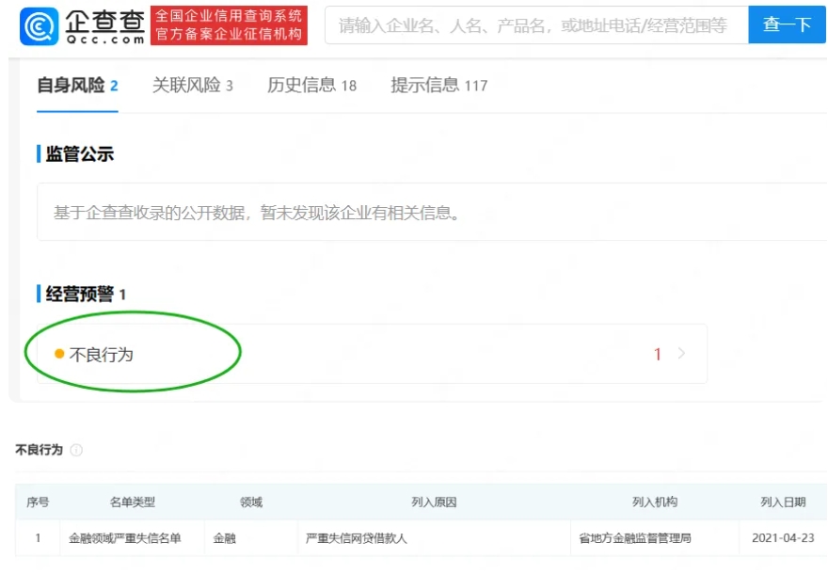Go to the 提示信息 tab
Screen dimensions: 828x574
[x=438, y=86]
